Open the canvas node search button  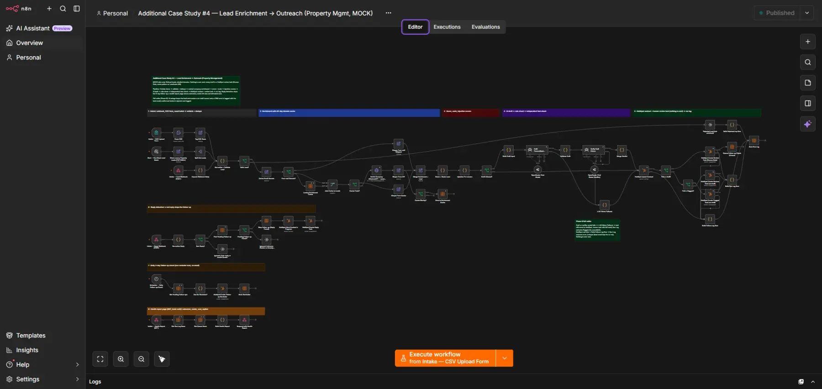(x=808, y=62)
